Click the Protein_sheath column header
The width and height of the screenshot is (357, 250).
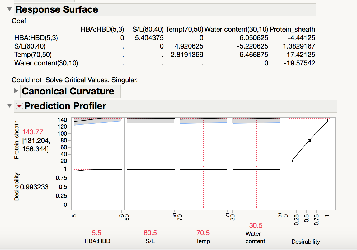[292, 29]
